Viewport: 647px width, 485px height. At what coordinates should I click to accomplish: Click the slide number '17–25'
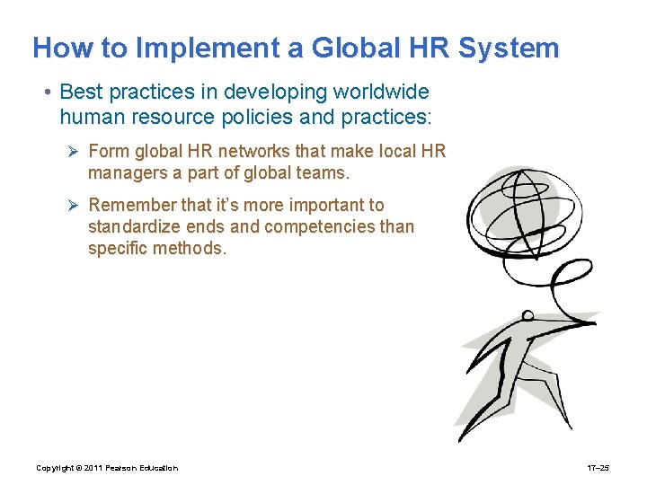coord(598,468)
